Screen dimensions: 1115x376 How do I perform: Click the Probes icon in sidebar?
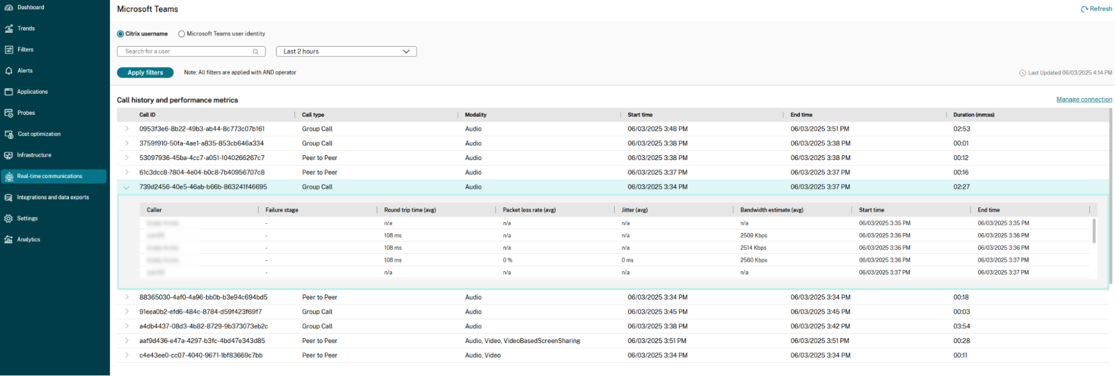[x=9, y=113]
